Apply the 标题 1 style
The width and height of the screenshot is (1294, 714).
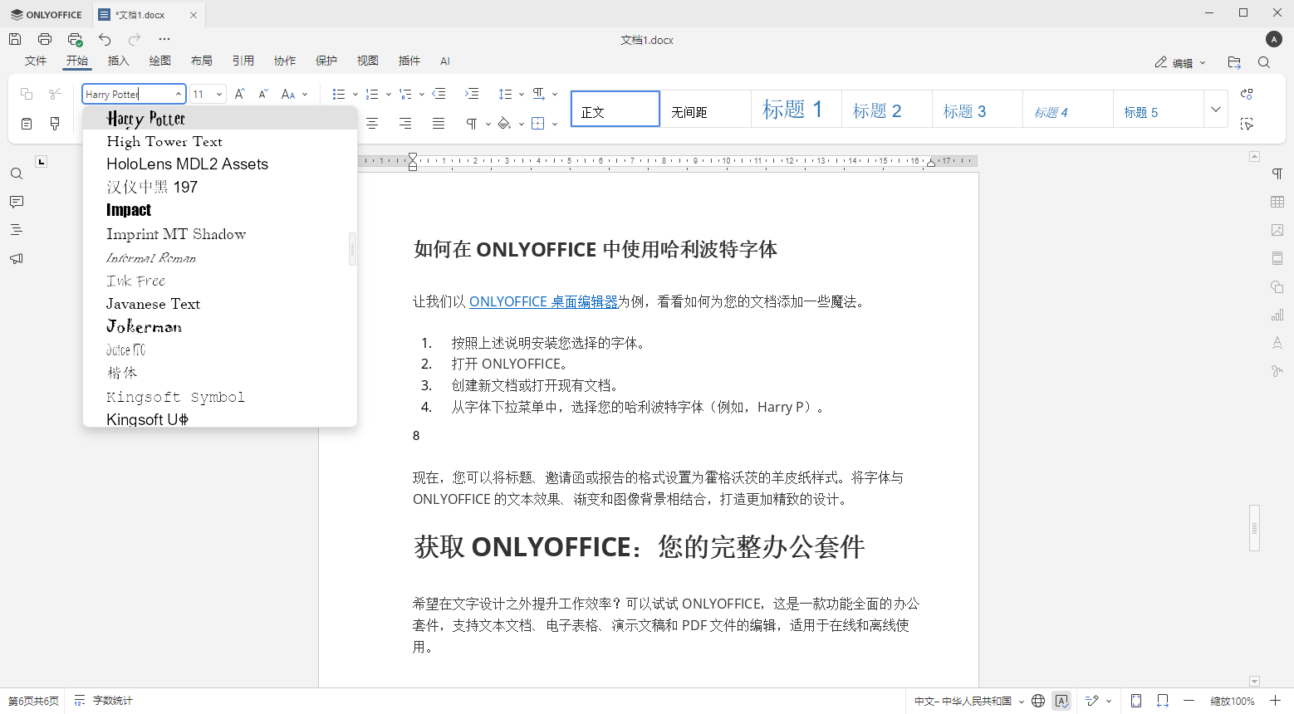[794, 109]
